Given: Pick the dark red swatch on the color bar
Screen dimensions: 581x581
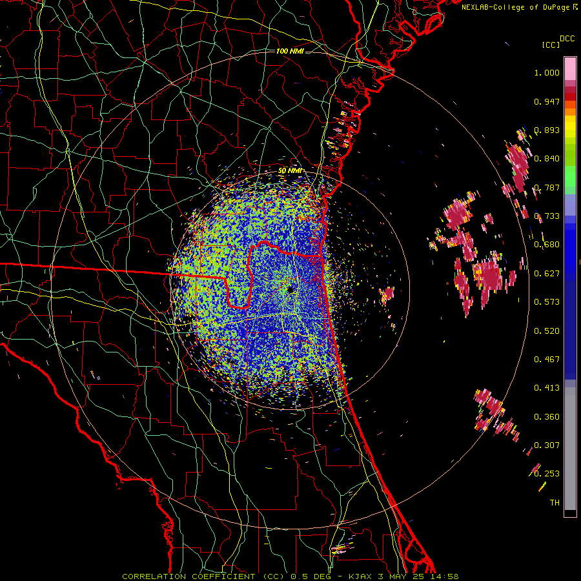Looking at the screenshot, I should [570, 90].
